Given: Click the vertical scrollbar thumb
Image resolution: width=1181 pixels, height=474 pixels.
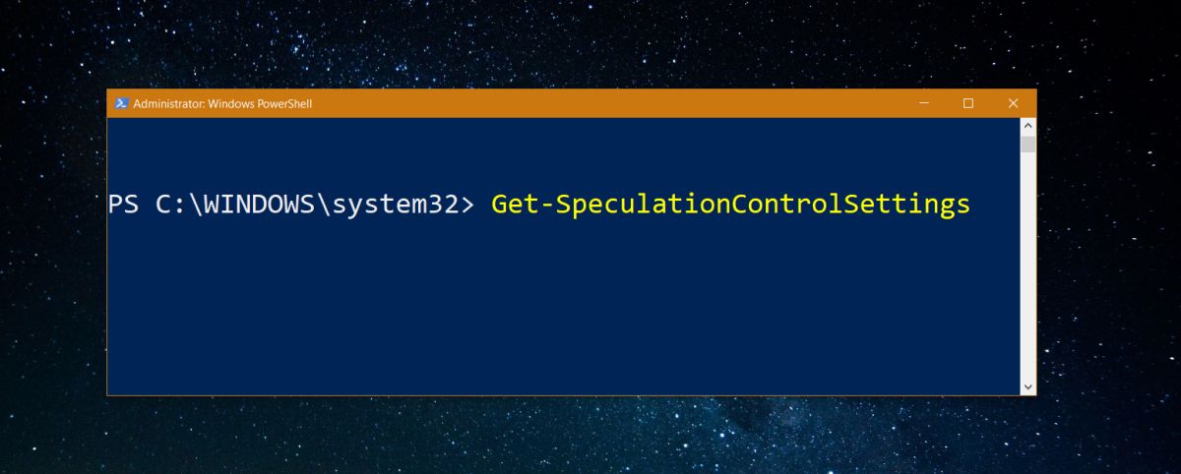Looking at the screenshot, I should coord(1028,145).
